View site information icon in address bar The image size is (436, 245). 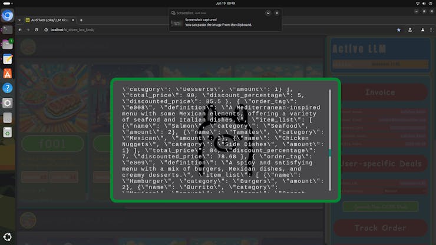[46, 30]
